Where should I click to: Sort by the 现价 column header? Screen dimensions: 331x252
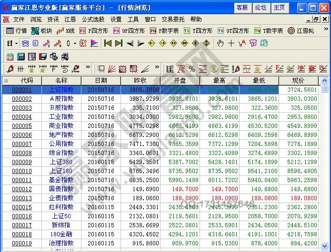coord(298,80)
